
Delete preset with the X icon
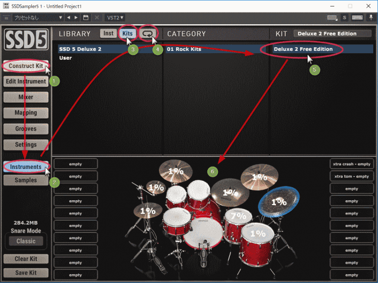97,18
